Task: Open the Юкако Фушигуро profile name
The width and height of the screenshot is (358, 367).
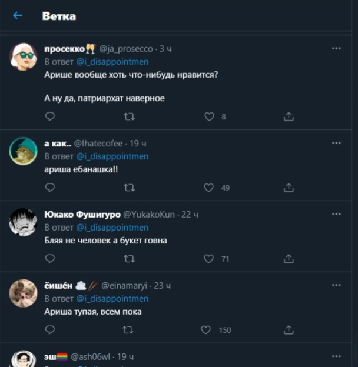Action: tap(81, 214)
